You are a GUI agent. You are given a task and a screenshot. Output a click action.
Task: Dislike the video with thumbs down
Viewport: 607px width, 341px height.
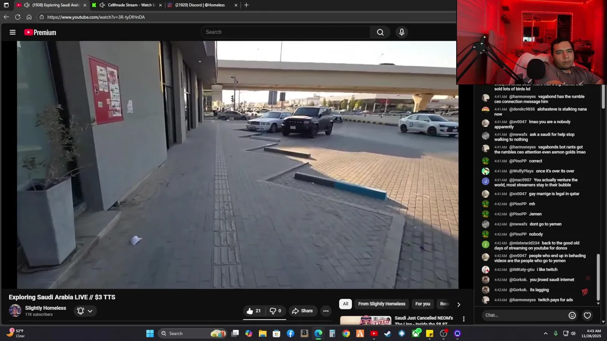[276, 311]
